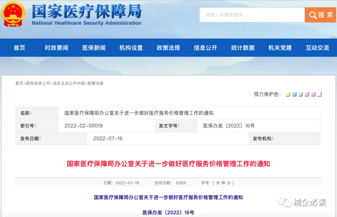
Task: Click the 访问次数: label
Action: (x=163, y=183)
